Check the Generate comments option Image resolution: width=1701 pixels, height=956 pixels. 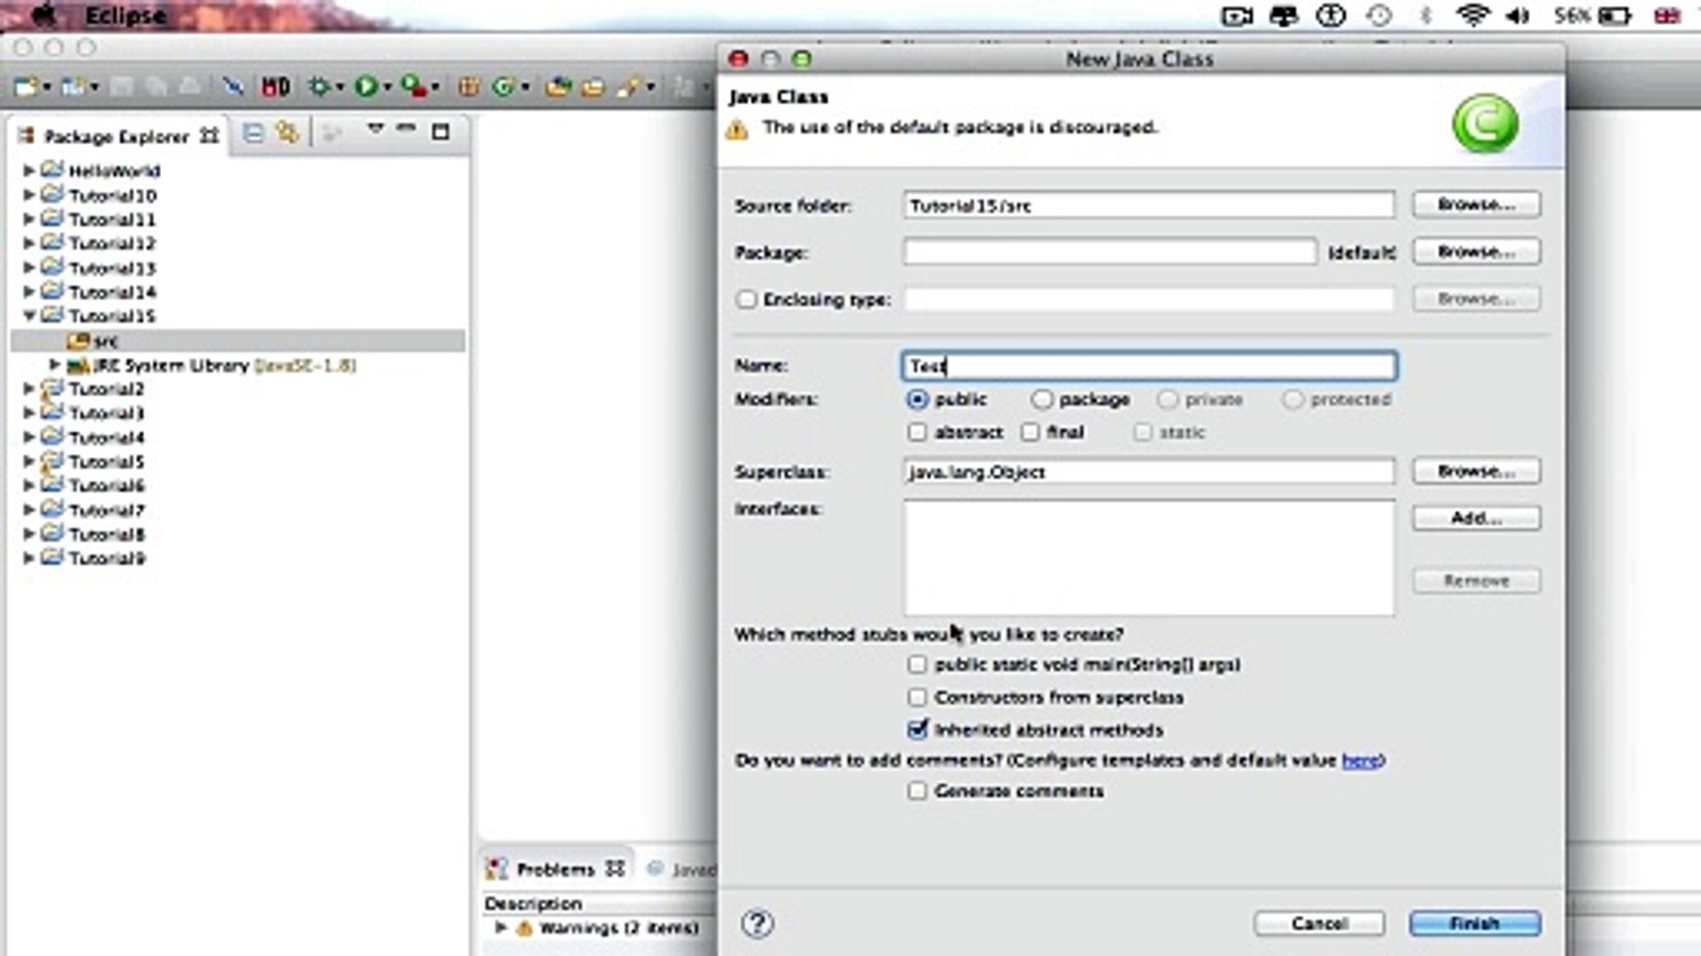pyautogui.click(x=917, y=791)
